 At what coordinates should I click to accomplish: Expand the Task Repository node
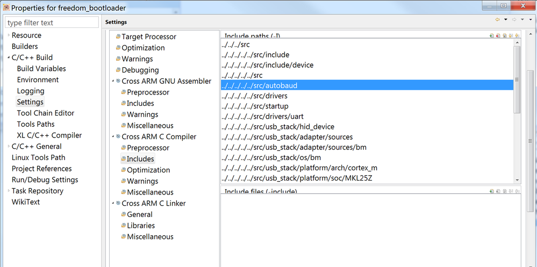click(x=9, y=191)
